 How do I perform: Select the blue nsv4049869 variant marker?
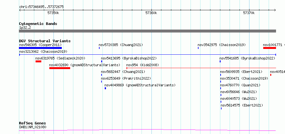click(x=105, y=88)
